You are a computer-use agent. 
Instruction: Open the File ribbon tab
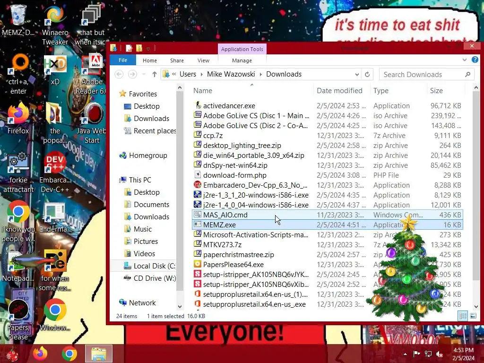click(123, 60)
